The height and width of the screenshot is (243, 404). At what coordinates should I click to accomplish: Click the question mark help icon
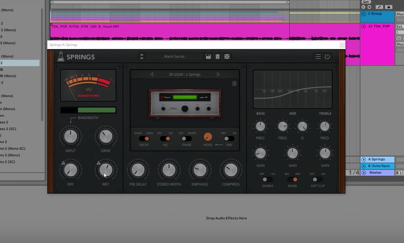234,84
